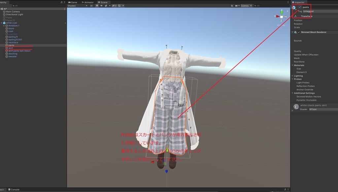
Task: Select skirt pants belt ribbon object
Action: pos(19,51)
